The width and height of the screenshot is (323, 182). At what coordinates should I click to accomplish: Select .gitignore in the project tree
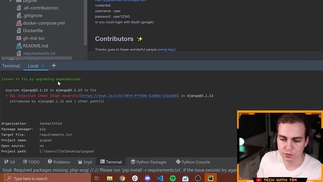(x=32, y=16)
